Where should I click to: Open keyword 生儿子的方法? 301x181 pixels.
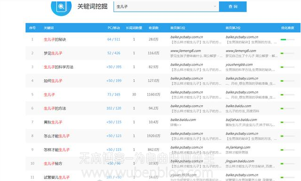(x=55, y=109)
